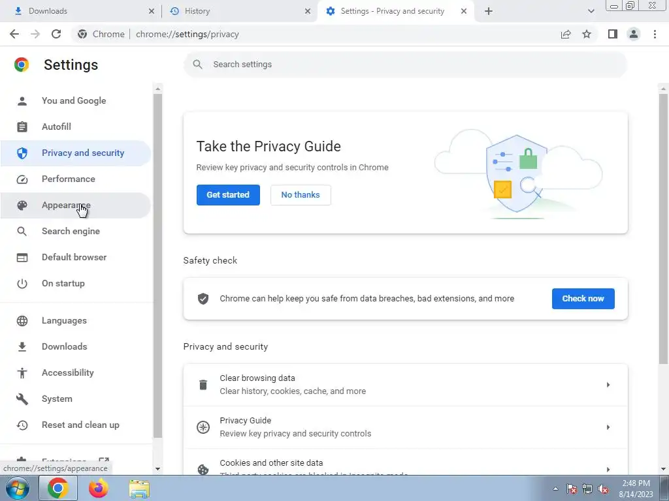Click the clipboard icon beside Autofill
Screen dimensions: 669x501
(x=22, y=127)
